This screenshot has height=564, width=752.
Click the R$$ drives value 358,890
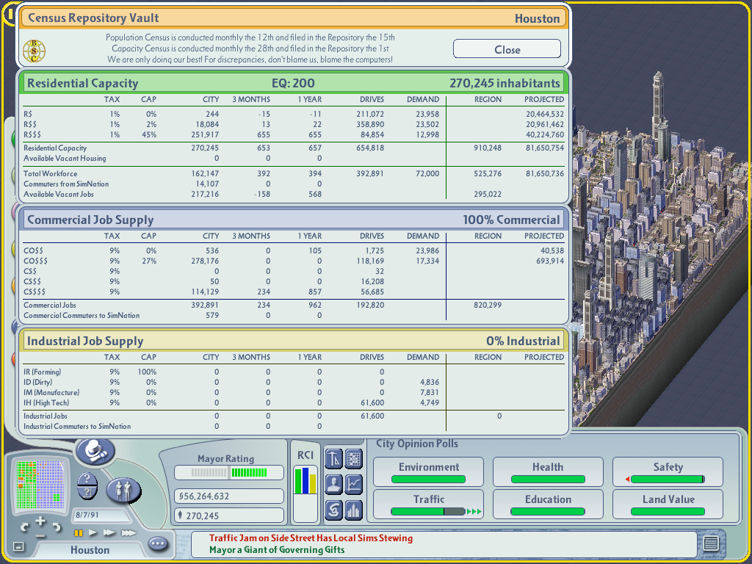370,124
